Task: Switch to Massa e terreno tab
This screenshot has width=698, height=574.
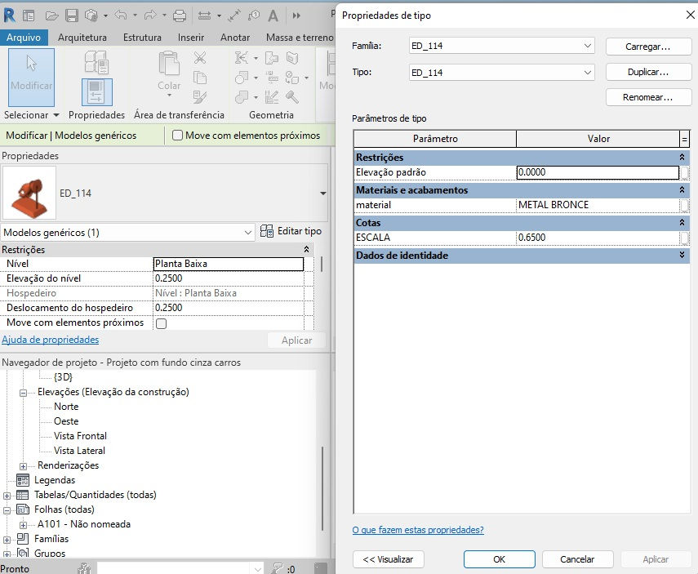Action: pyautogui.click(x=300, y=38)
